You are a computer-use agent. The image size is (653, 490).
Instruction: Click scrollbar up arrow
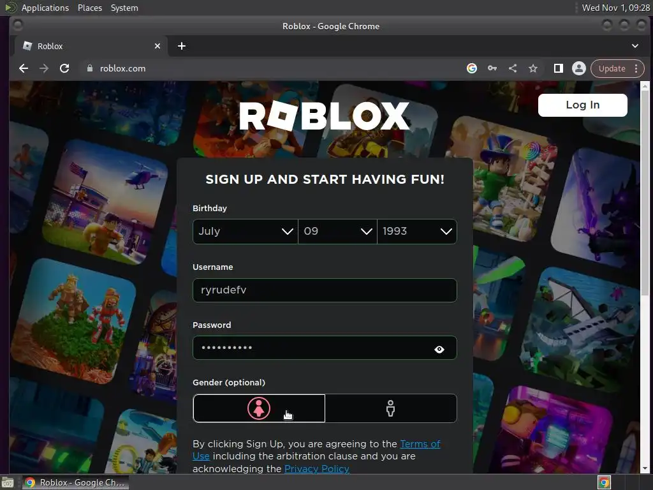click(645, 86)
